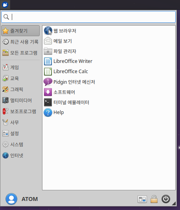Image resolution: width=180 pixels, height=210 pixels.
Task: Click the 메일 보기 text label
Action: pos(62,41)
